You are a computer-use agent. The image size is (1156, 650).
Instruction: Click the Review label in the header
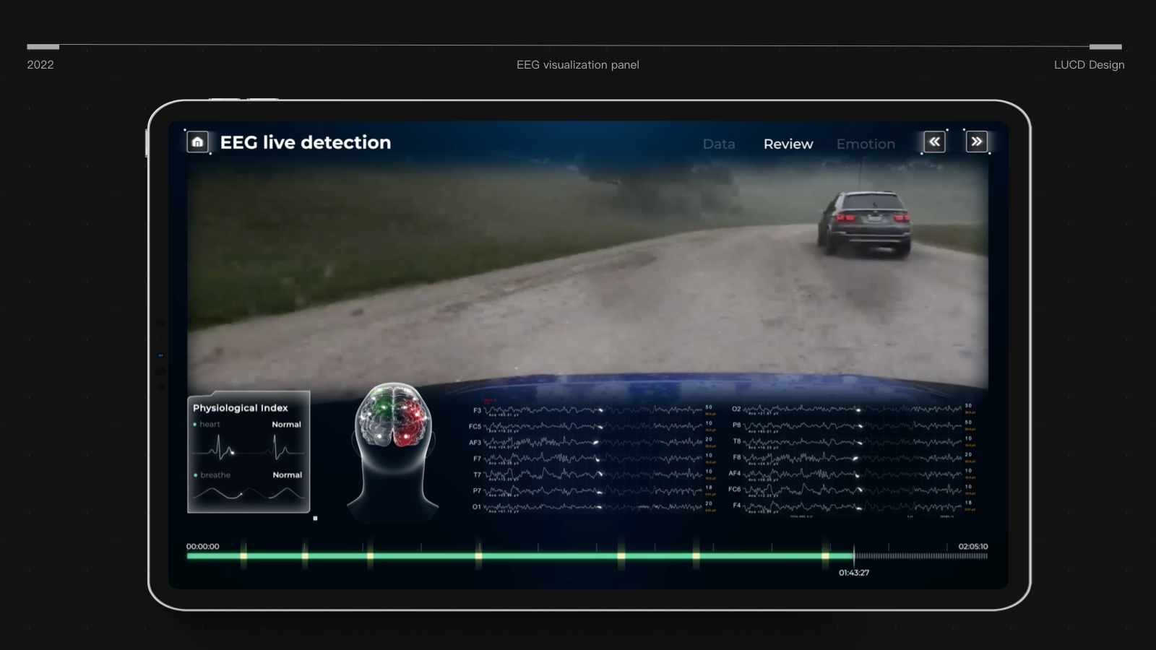tap(788, 144)
